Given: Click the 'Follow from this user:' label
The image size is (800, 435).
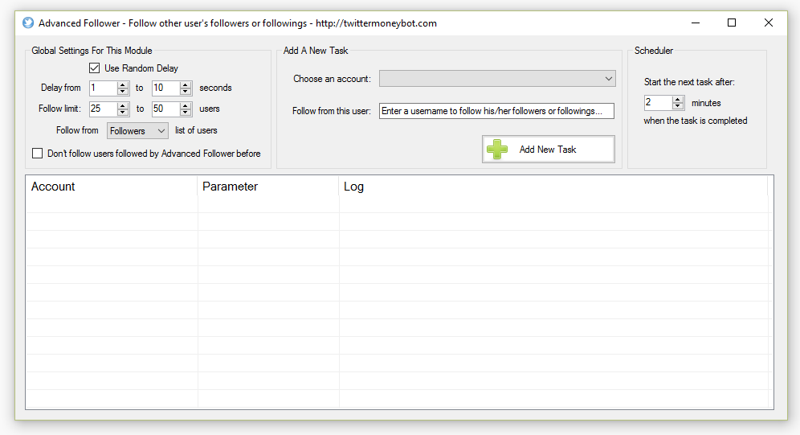Looking at the screenshot, I should pos(332,111).
